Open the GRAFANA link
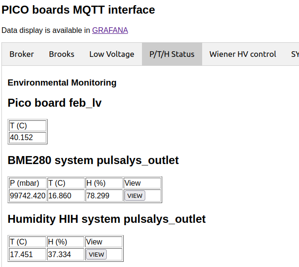The image size is (299, 267). click(x=110, y=30)
